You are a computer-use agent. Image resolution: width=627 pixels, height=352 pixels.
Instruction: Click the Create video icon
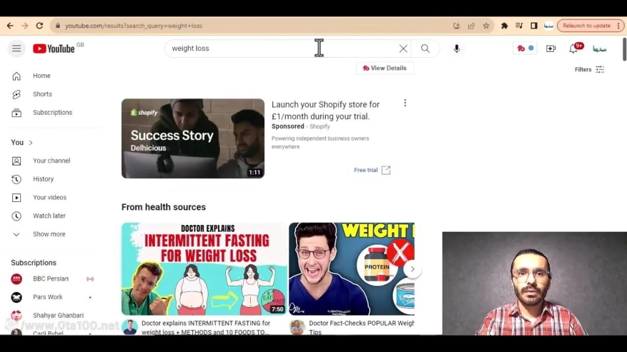551,49
